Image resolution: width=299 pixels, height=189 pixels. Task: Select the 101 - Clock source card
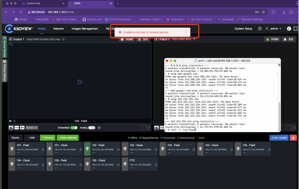coord(64,149)
